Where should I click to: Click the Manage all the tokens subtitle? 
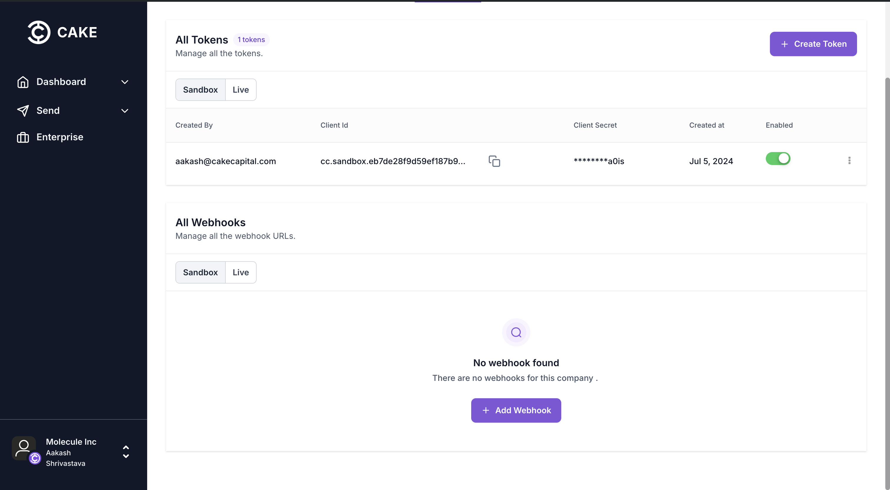219,54
